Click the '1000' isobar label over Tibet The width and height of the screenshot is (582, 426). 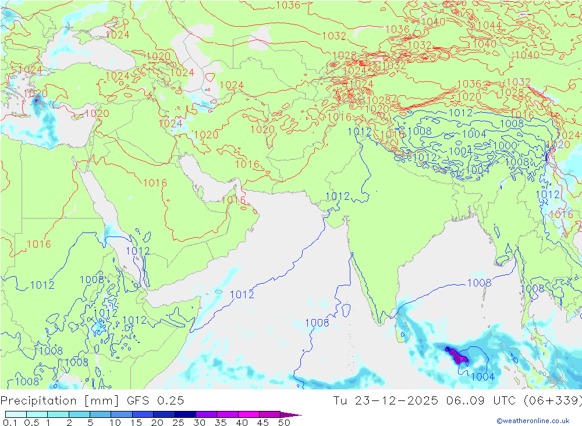505,146
